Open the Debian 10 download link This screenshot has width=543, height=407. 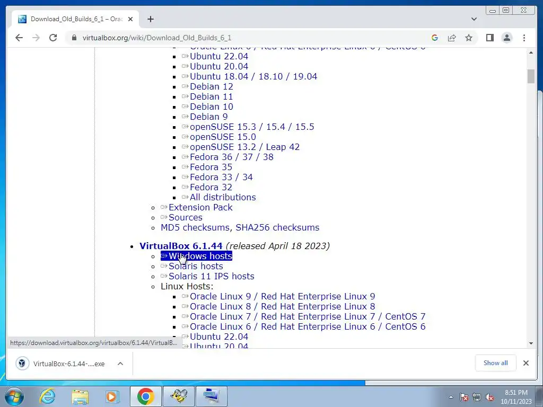coord(211,107)
